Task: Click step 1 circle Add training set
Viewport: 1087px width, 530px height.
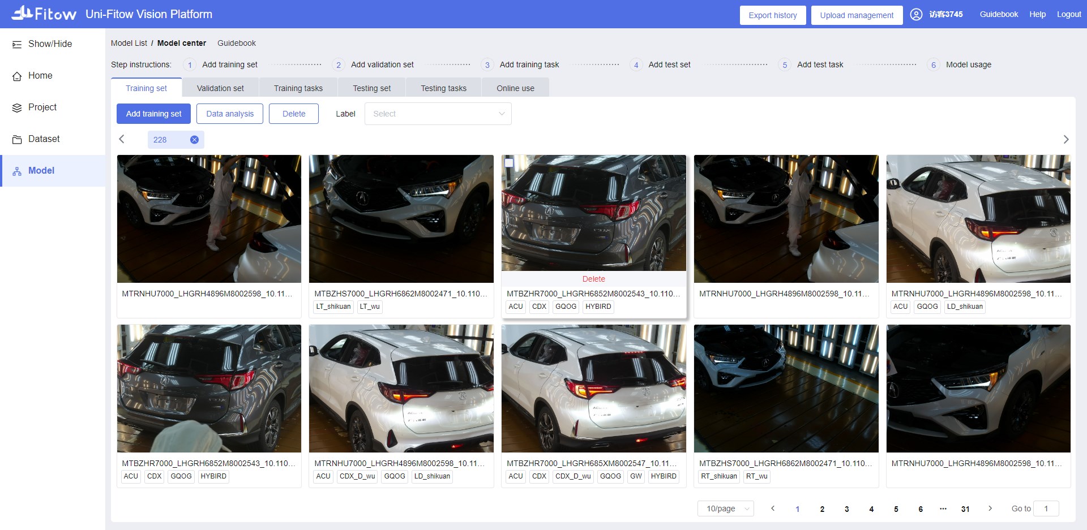Action: tap(190, 65)
